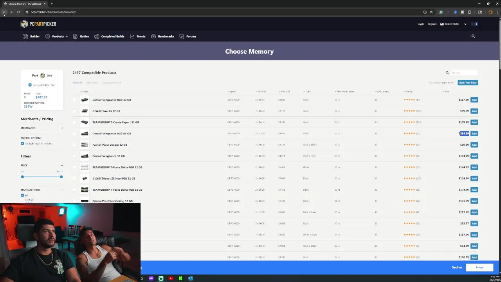
Task: Click Allow on the notification banner
Action: 479,268
